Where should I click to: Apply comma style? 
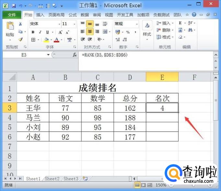(135, 32)
